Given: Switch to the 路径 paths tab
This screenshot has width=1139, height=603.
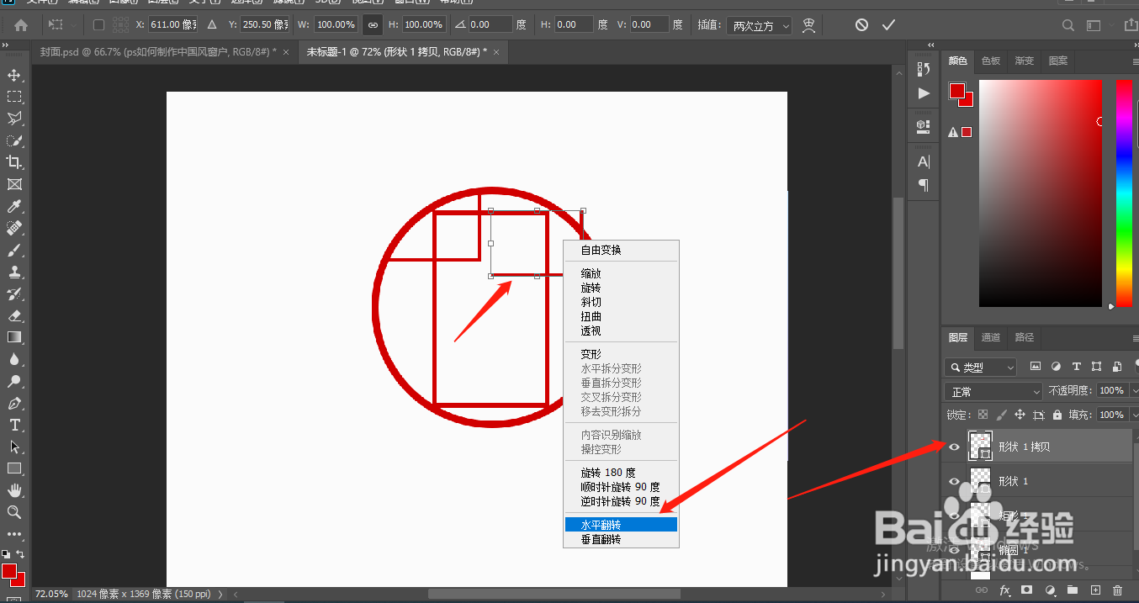Looking at the screenshot, I should tap(1024, 337).
